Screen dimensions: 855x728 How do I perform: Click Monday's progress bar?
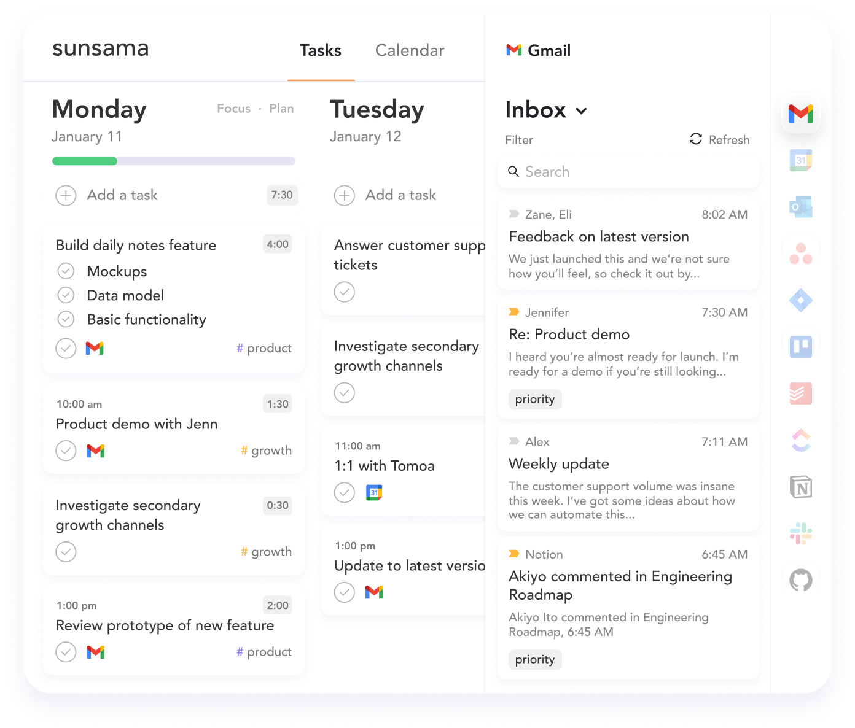[174, 161]
